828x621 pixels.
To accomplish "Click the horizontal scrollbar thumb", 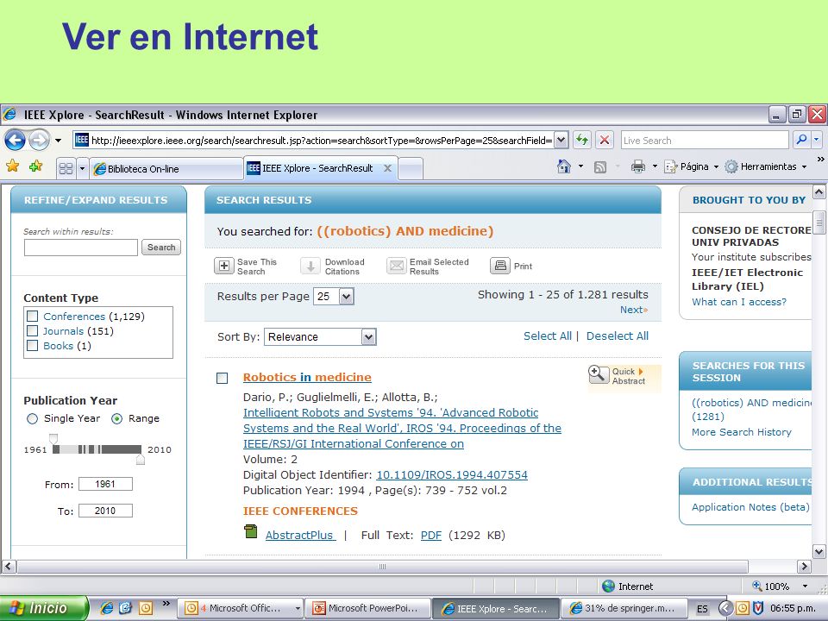I will coord(382,567).
